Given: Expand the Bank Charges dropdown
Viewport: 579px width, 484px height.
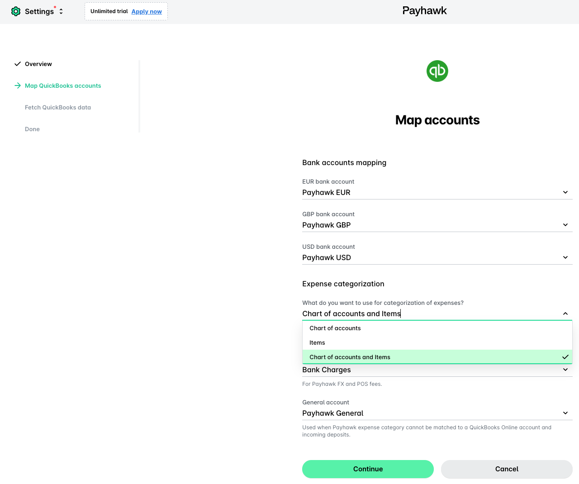Looking at the screenshot, I should pos(437,370).
